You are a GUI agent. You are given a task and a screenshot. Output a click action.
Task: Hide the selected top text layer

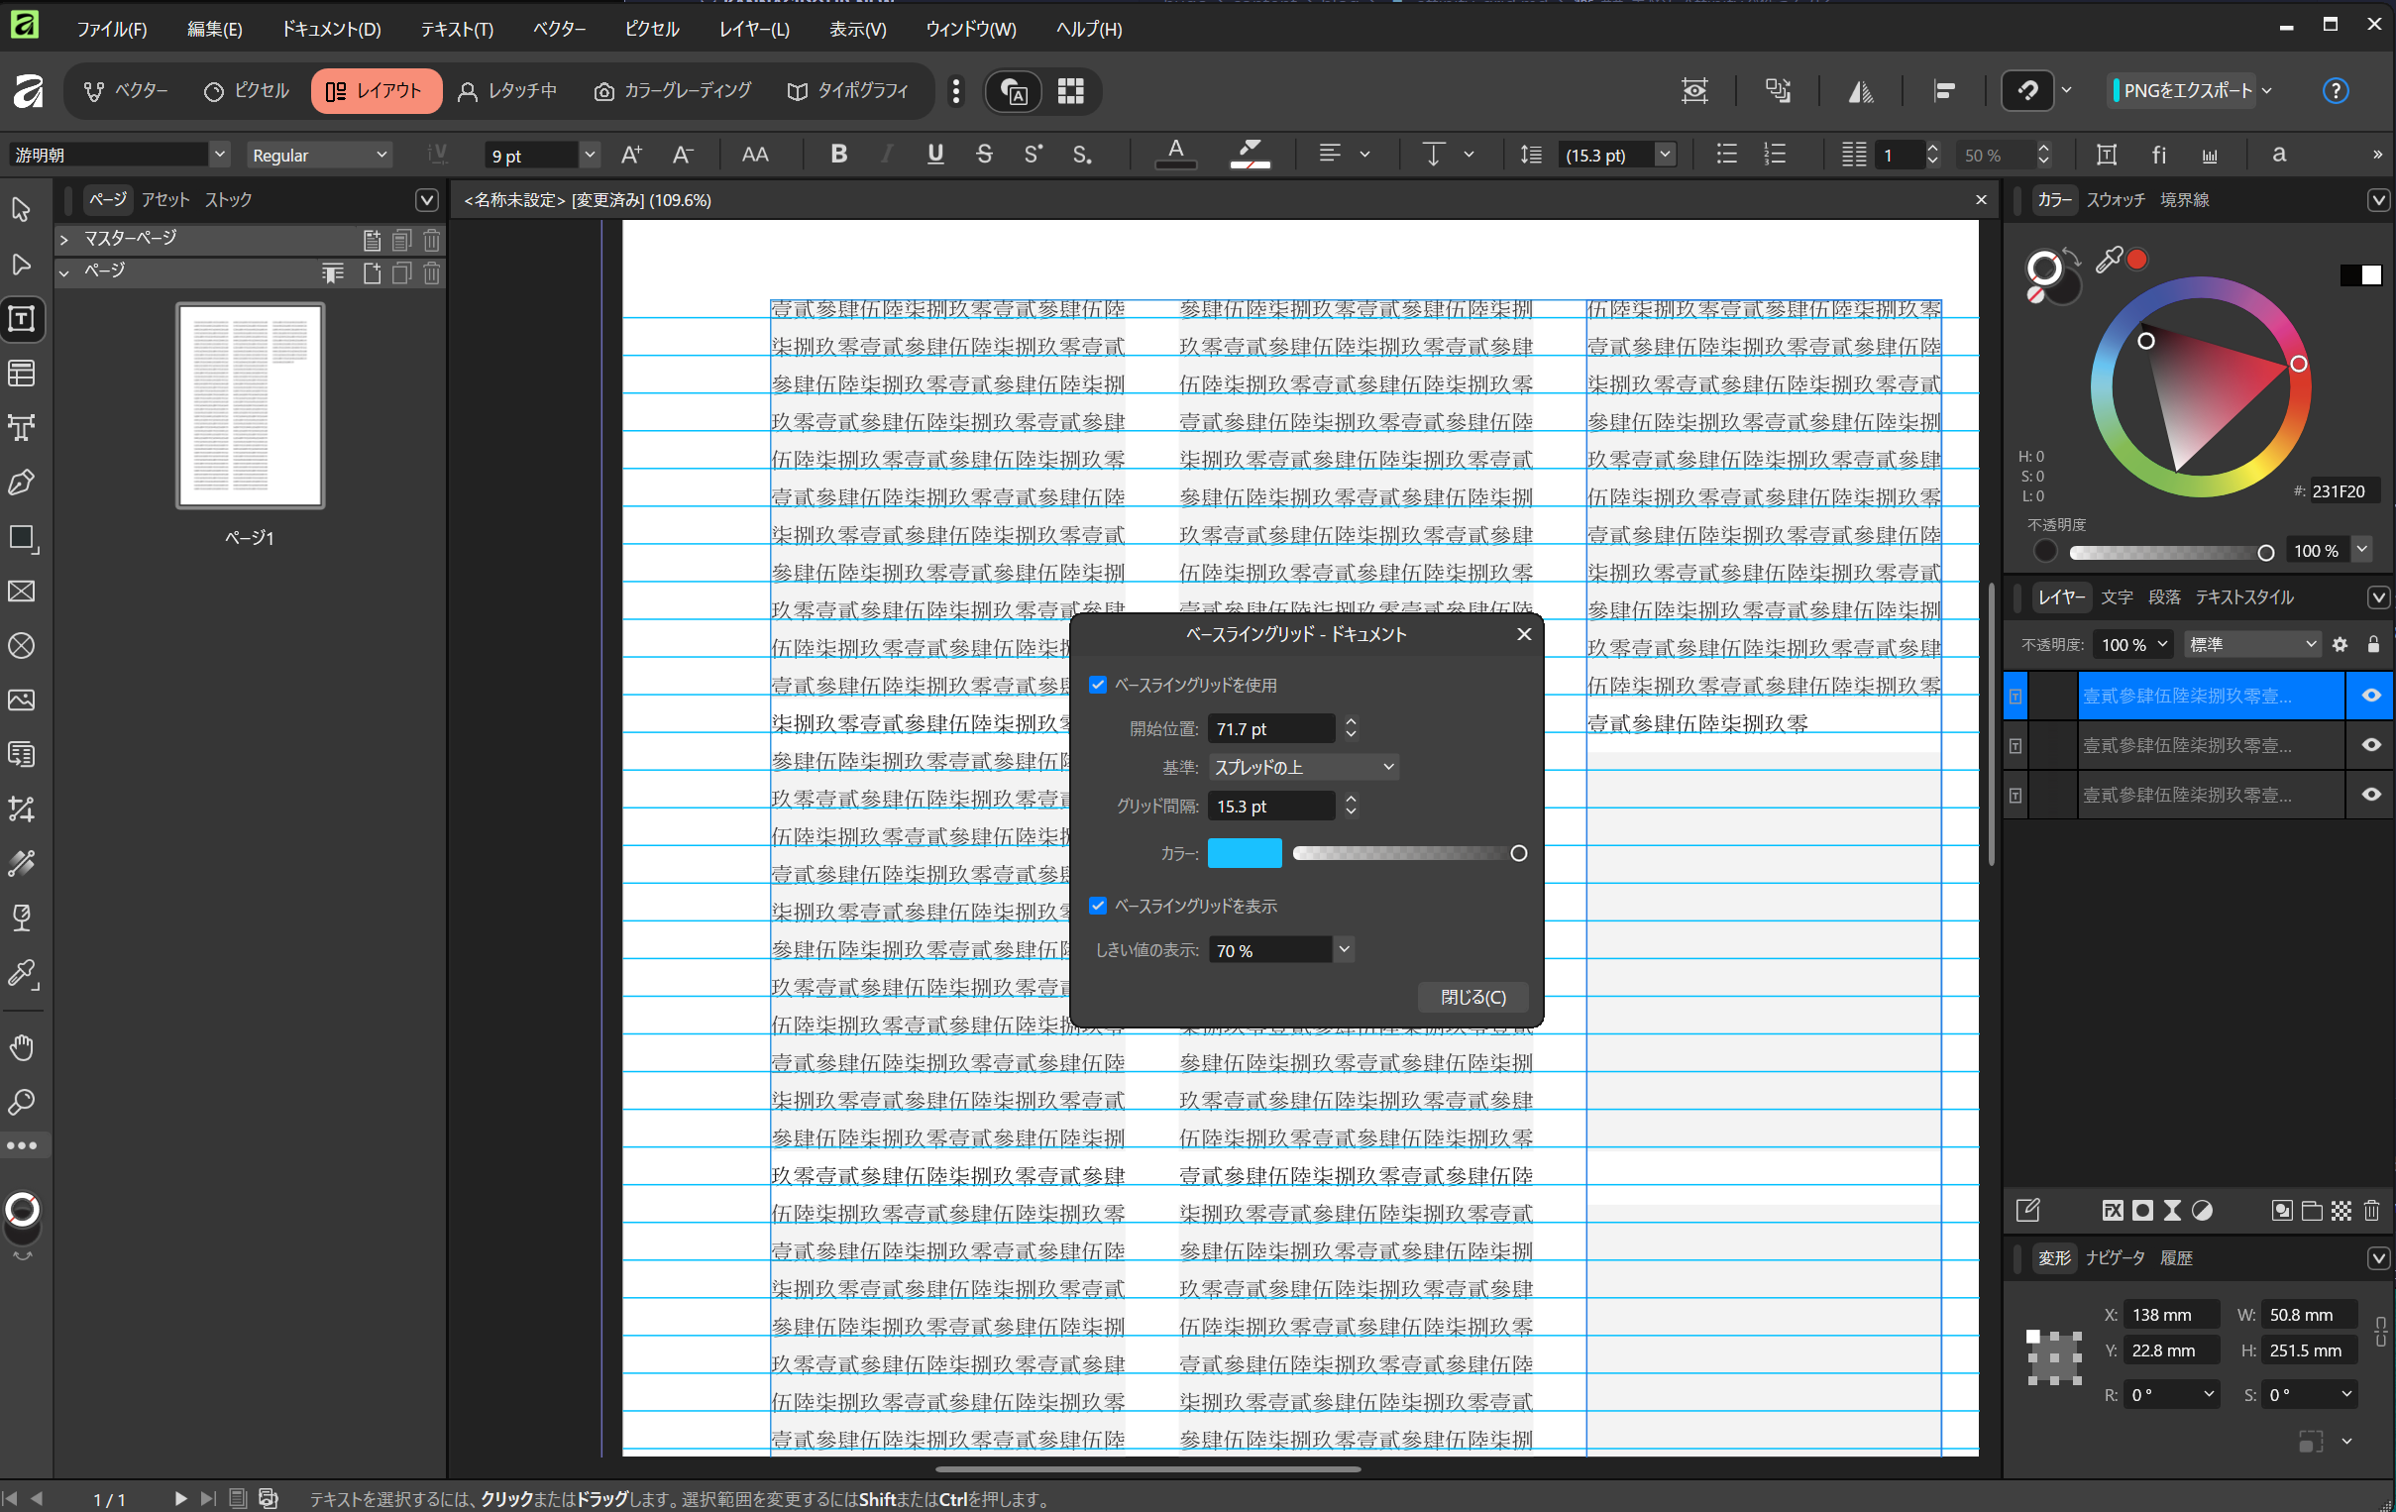tap(2370, 696)
